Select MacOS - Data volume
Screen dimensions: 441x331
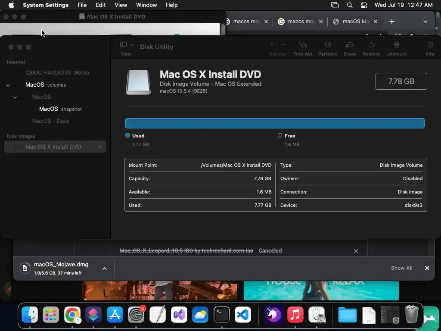pos(51,121)
